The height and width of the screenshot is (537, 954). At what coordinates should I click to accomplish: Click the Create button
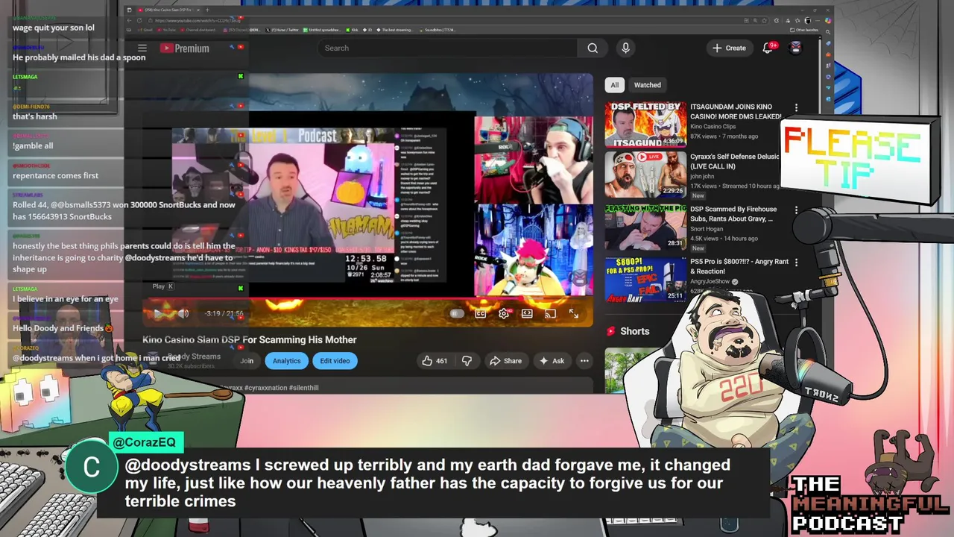pyautogui.click(x=729, y=48)
